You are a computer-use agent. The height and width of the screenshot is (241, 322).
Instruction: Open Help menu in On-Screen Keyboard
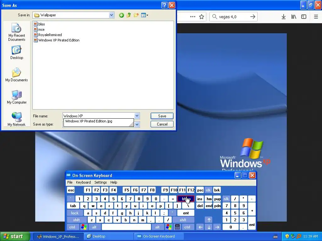[114, 182]
